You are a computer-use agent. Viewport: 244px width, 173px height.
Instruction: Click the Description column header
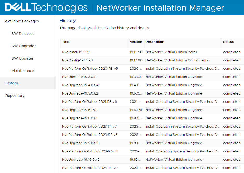(x=155, y=42)
